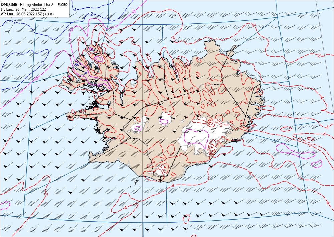Click the "(+3 h)" forecast offset text
Viewport: 334px width, 237px height.
pyautogui.click(x=48, y=14)
